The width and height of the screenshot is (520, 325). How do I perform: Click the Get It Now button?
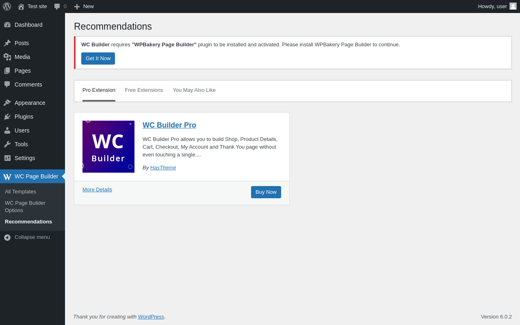tap(98, 58)
